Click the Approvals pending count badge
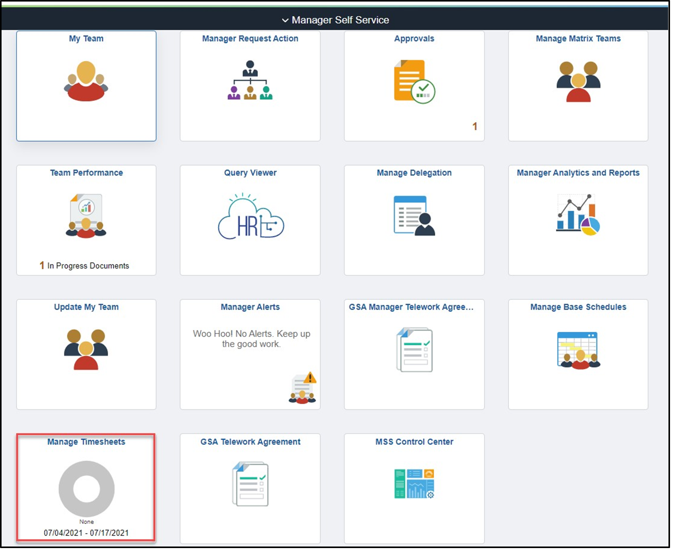This screenshot has height=558, width=675. [475, 127]
